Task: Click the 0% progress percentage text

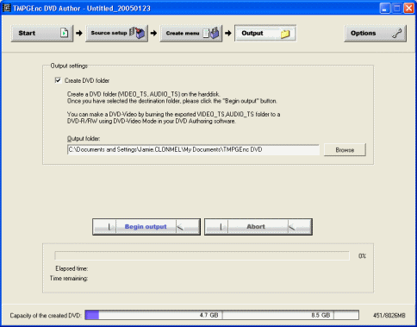Action: [362, 256]
